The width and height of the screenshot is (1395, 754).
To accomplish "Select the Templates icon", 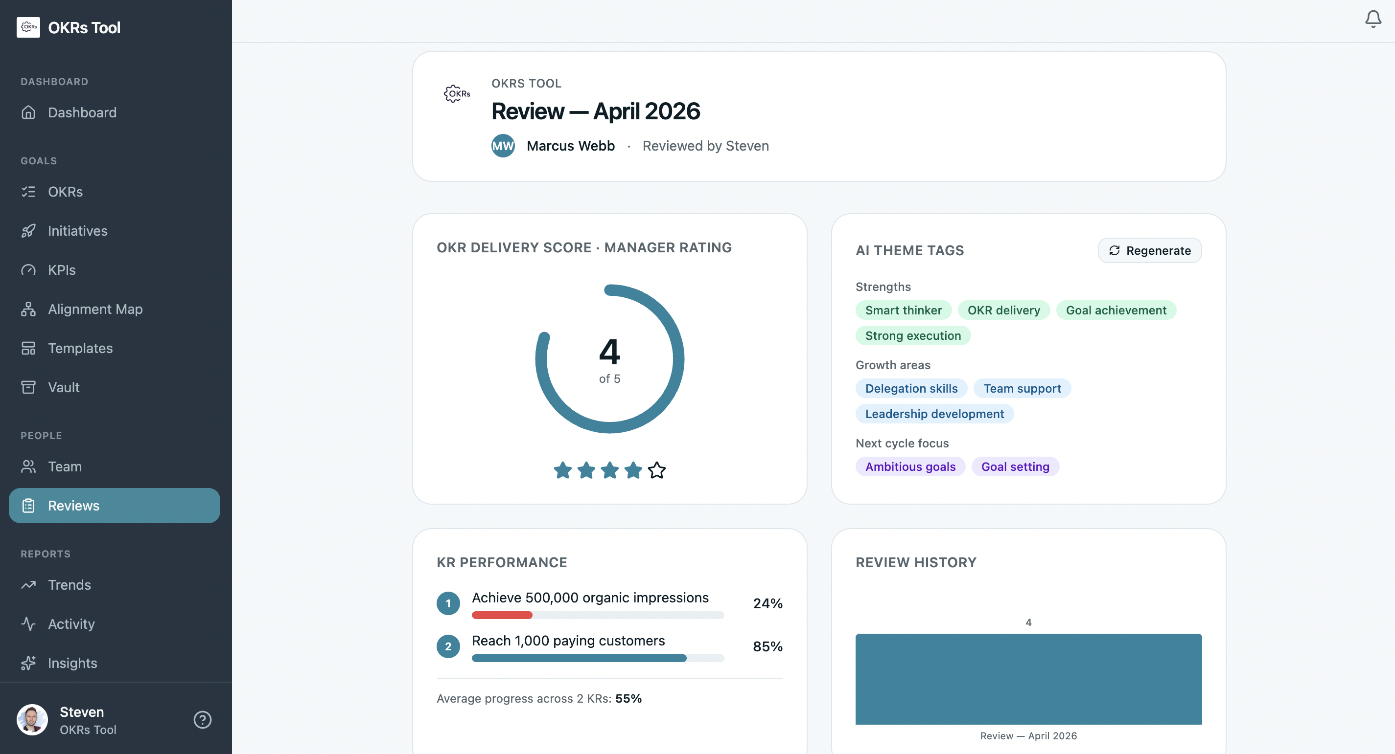I will pyautogui.click(x=29, y=348).
